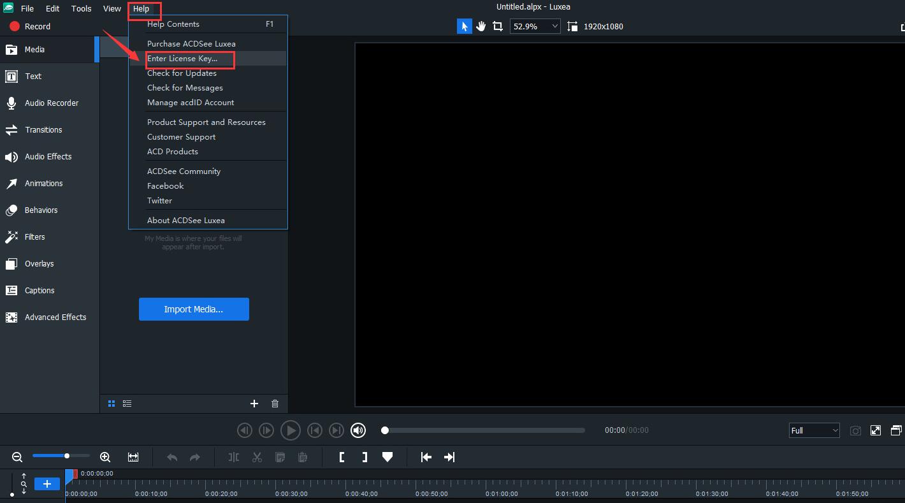This screenshot has width=905, height=503.
Task: Jump to previous marker arrow
Action: [x=426, y=456]
